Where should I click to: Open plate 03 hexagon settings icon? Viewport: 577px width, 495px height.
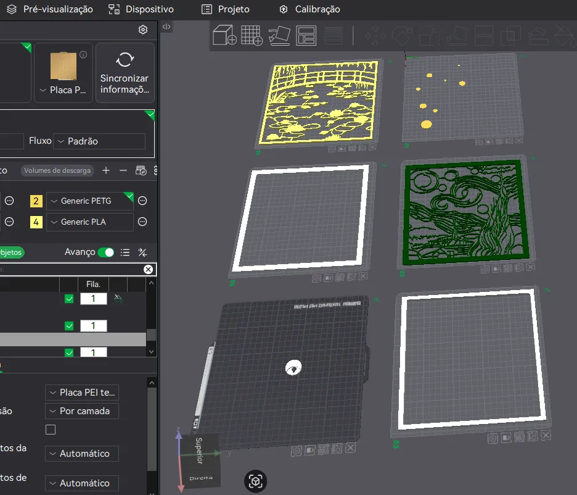pyautogui.click(x=493, y=438)
